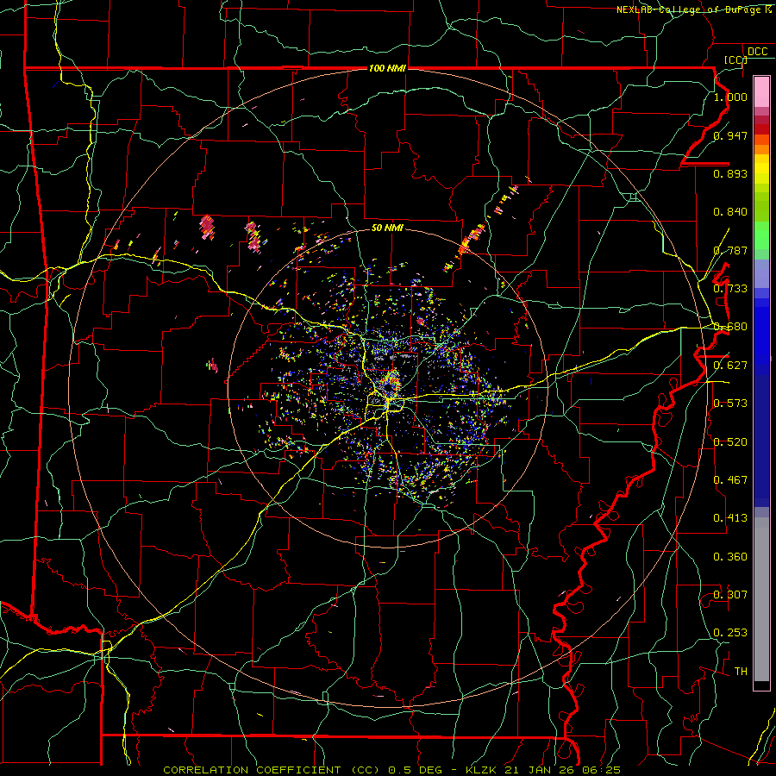The image size is (776, 776).
Task: Click the gray segment of the color bar
Action: (x=761, y=599)
